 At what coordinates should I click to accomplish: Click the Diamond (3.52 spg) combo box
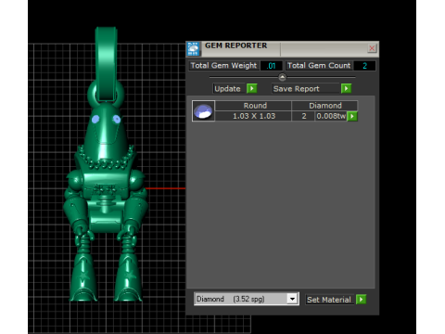pos(247,299)
